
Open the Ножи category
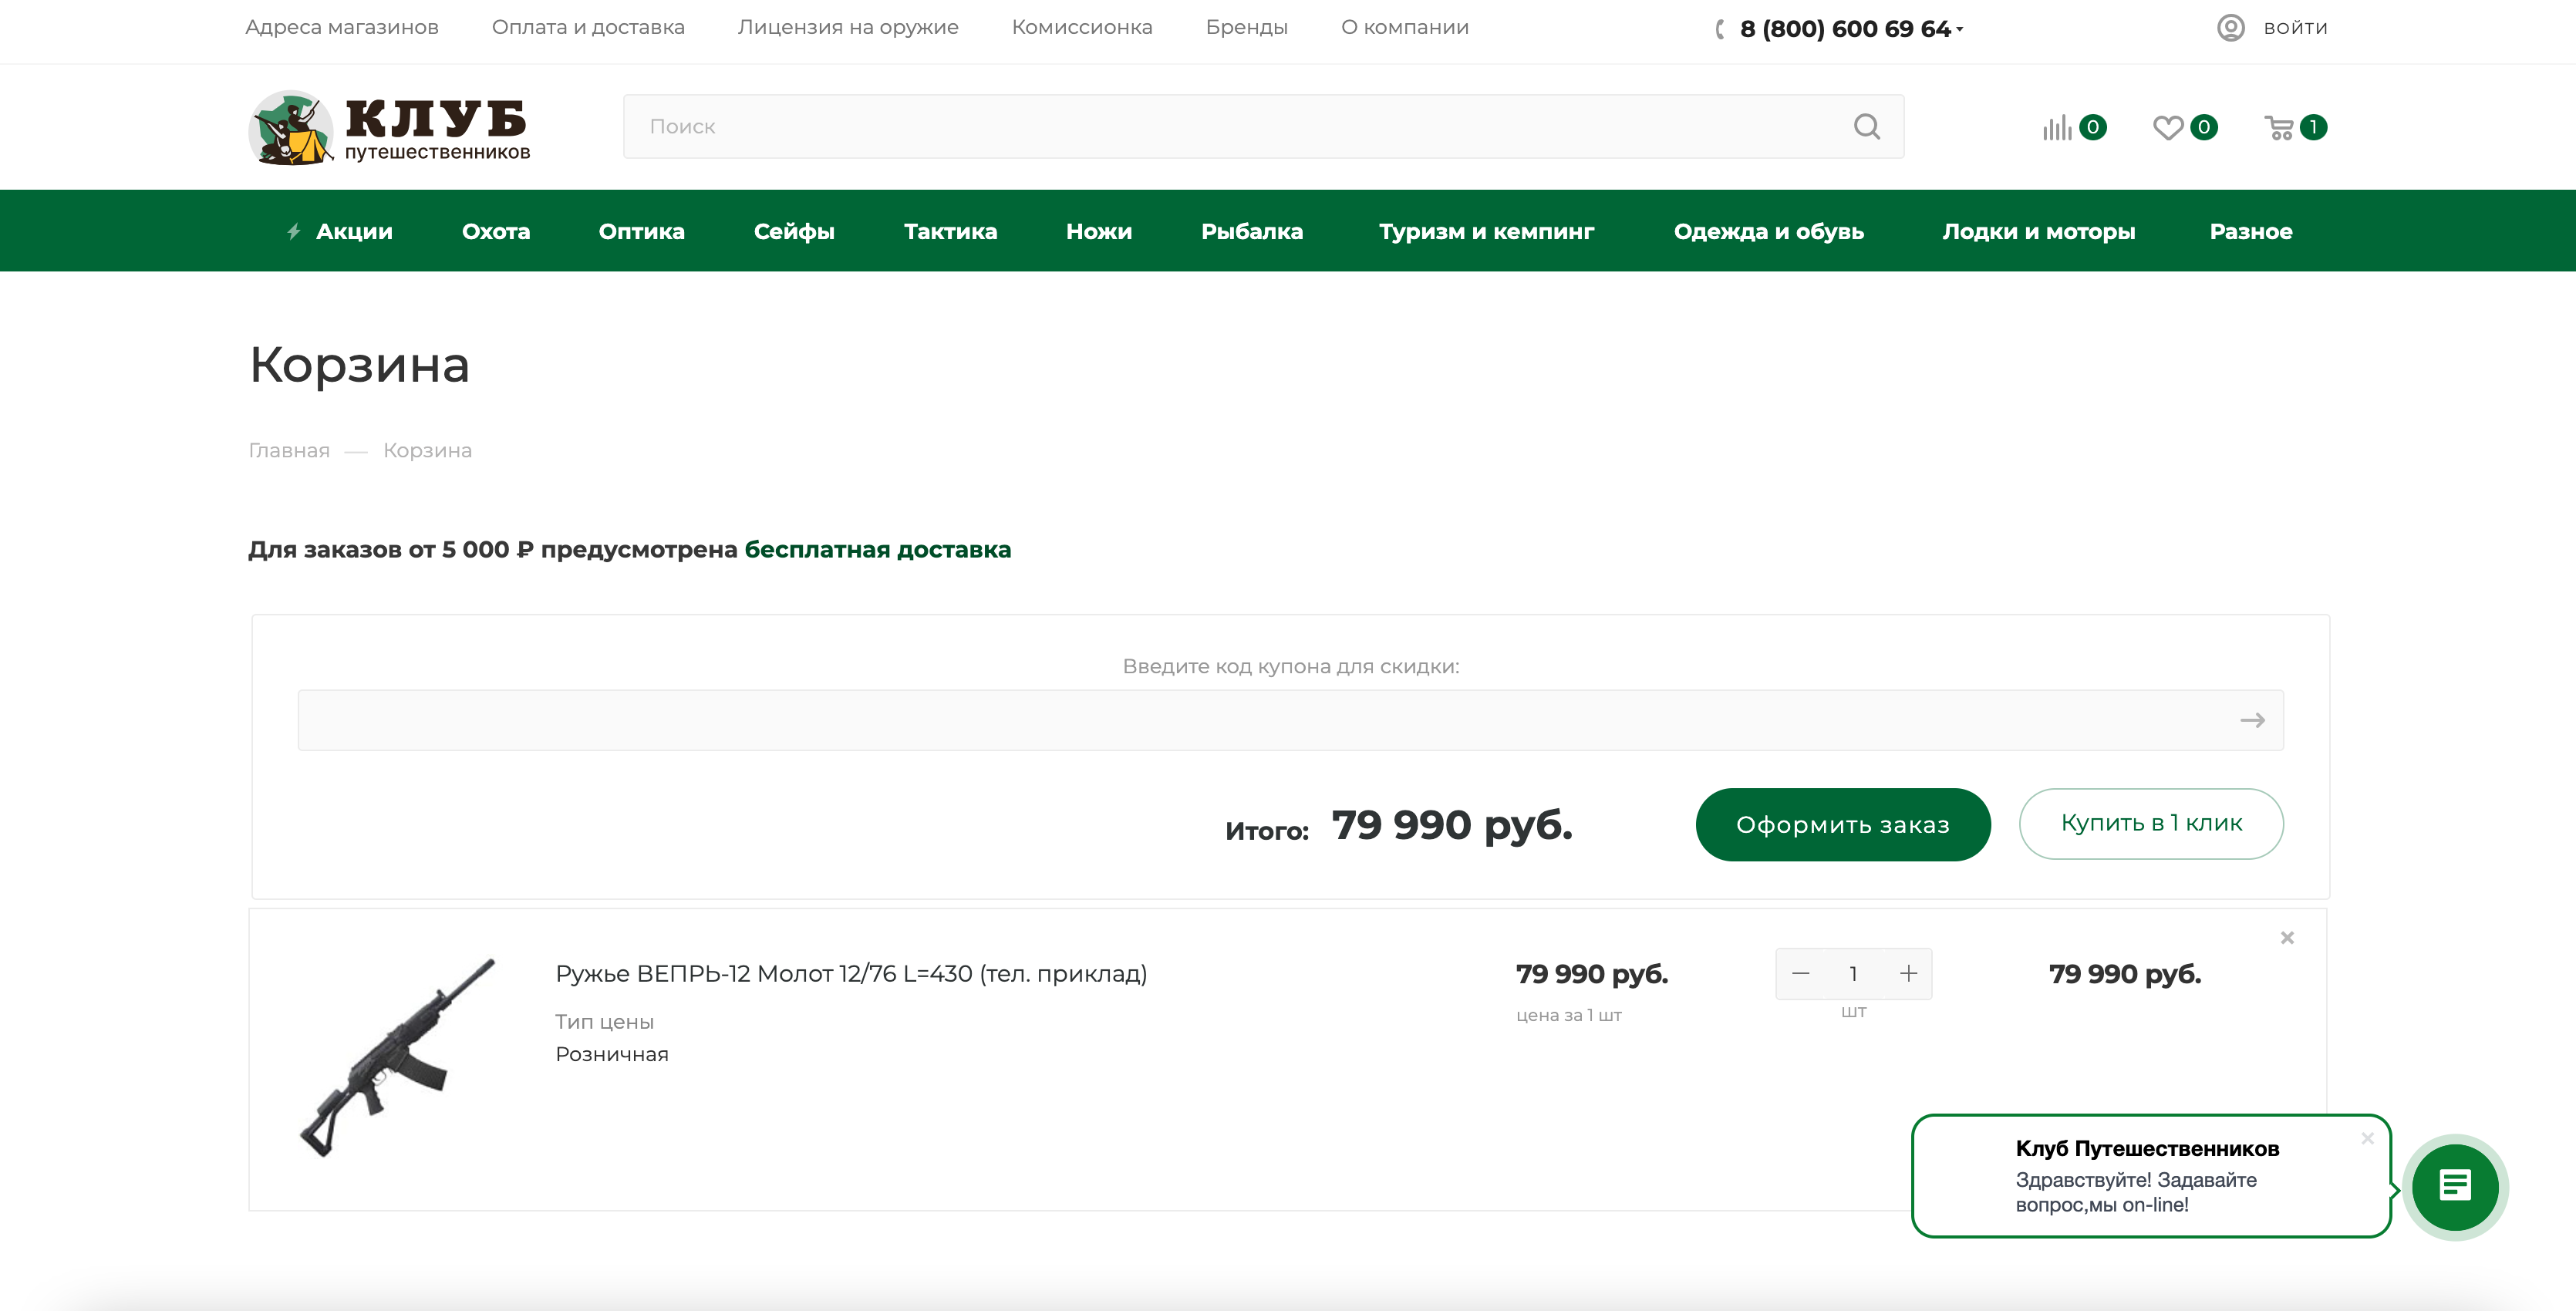click(1099, 231)
